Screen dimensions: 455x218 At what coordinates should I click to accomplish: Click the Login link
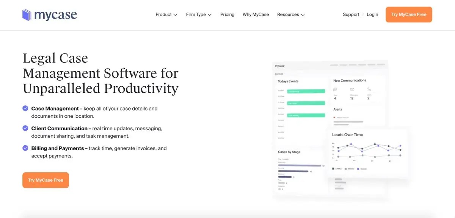[x=372, y=14]
